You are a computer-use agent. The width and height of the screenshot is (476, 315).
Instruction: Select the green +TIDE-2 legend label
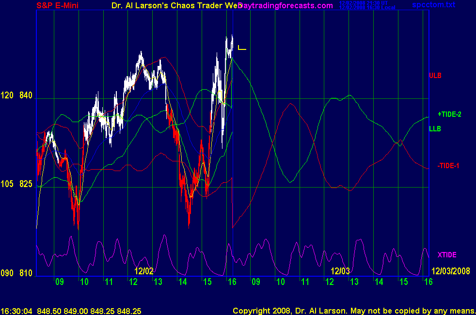[x=449, y=114]
